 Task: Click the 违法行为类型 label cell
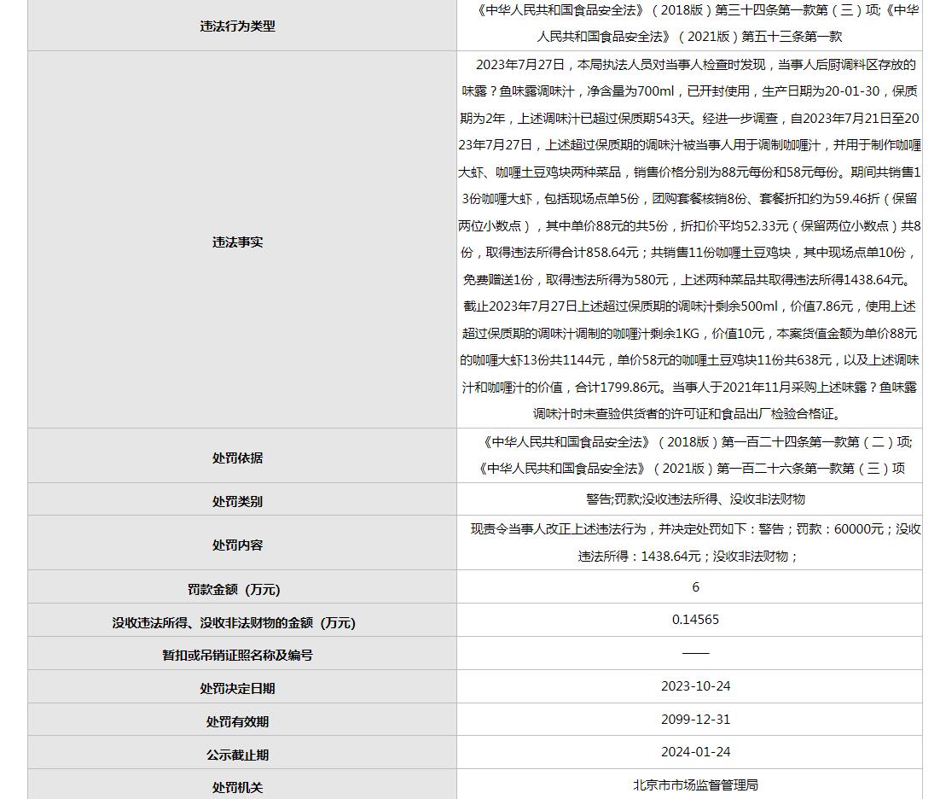tap(237, 26)
